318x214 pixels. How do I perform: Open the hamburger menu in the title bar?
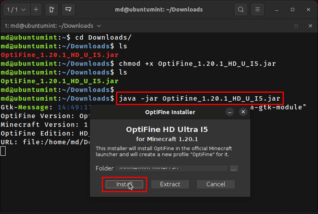[x=258, y=10]
